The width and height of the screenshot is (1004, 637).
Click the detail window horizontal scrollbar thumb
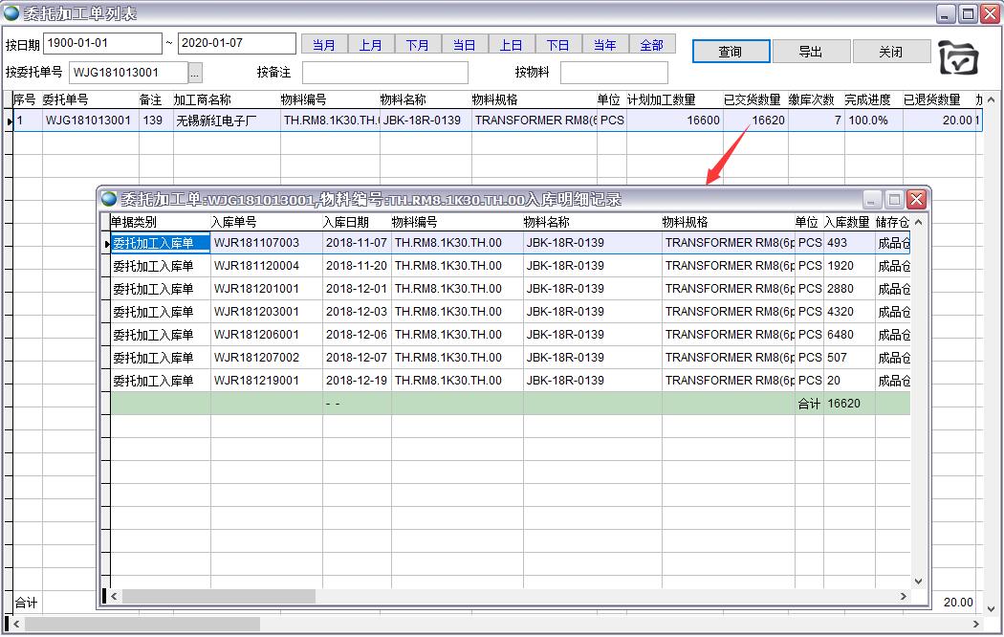(218, 596)
